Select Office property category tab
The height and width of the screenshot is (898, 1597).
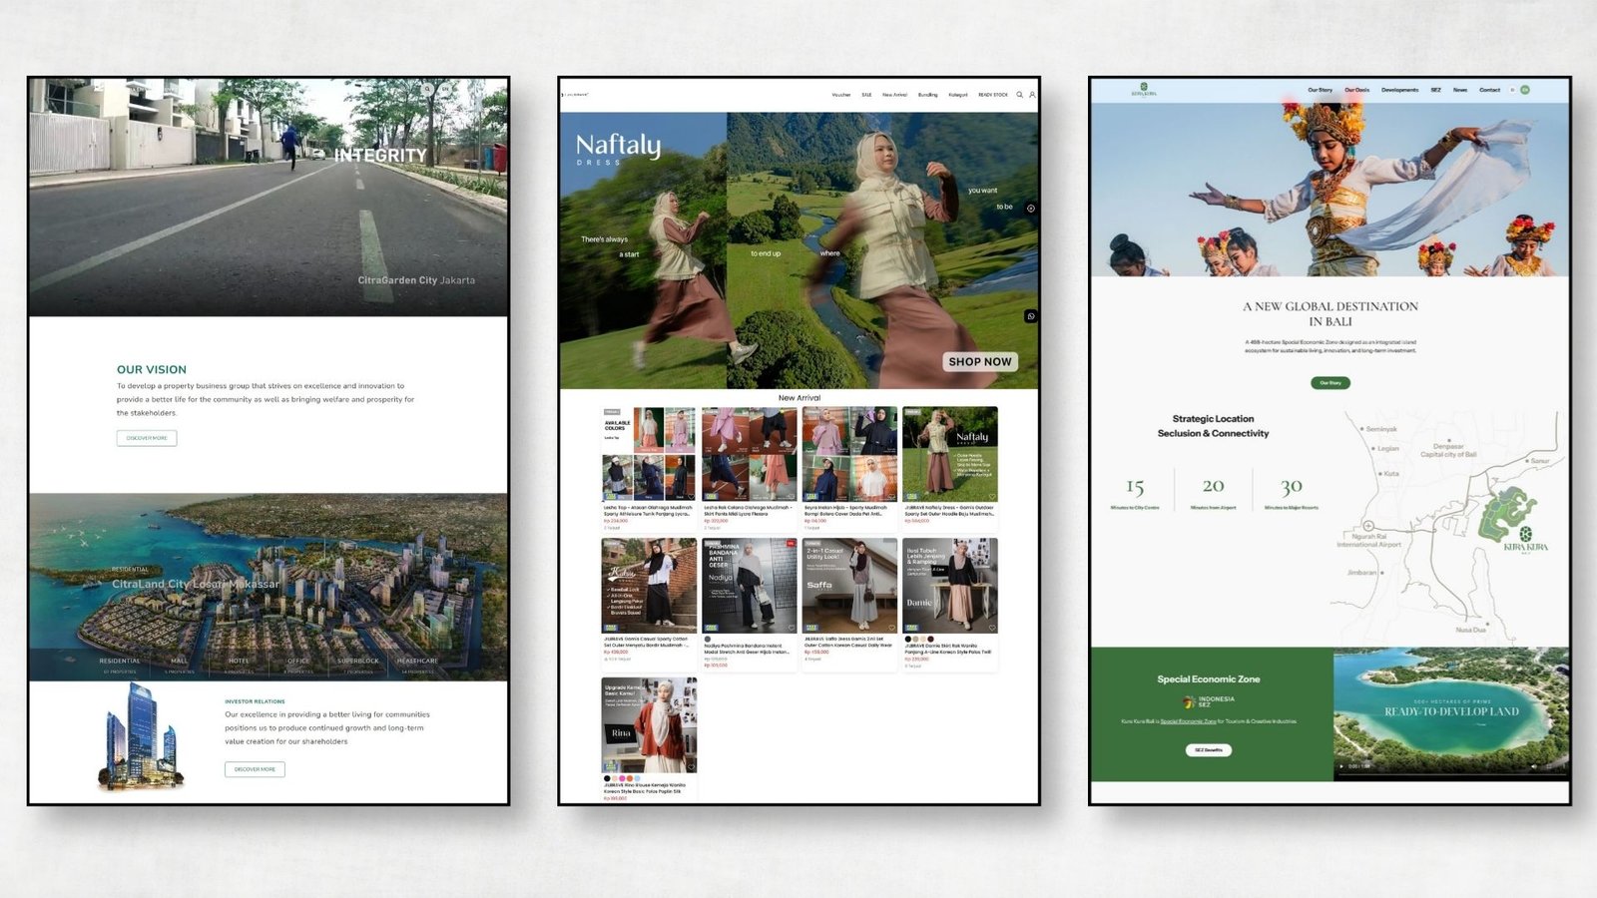(x=298, y=664)
